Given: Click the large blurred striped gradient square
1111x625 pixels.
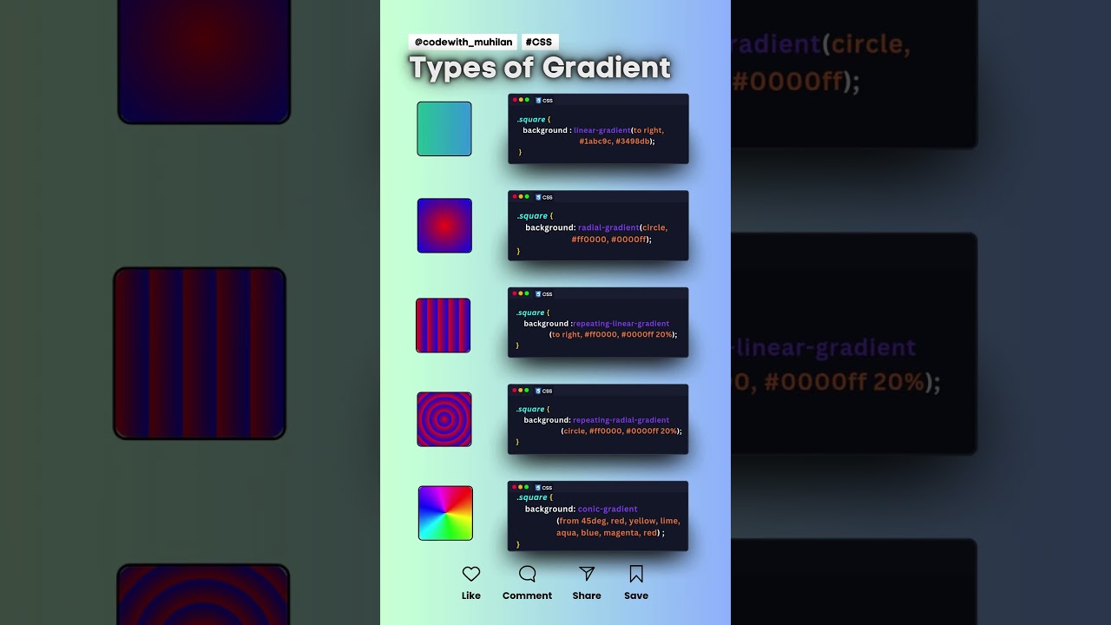Looking at the screenshot, I should pos(200,353).
